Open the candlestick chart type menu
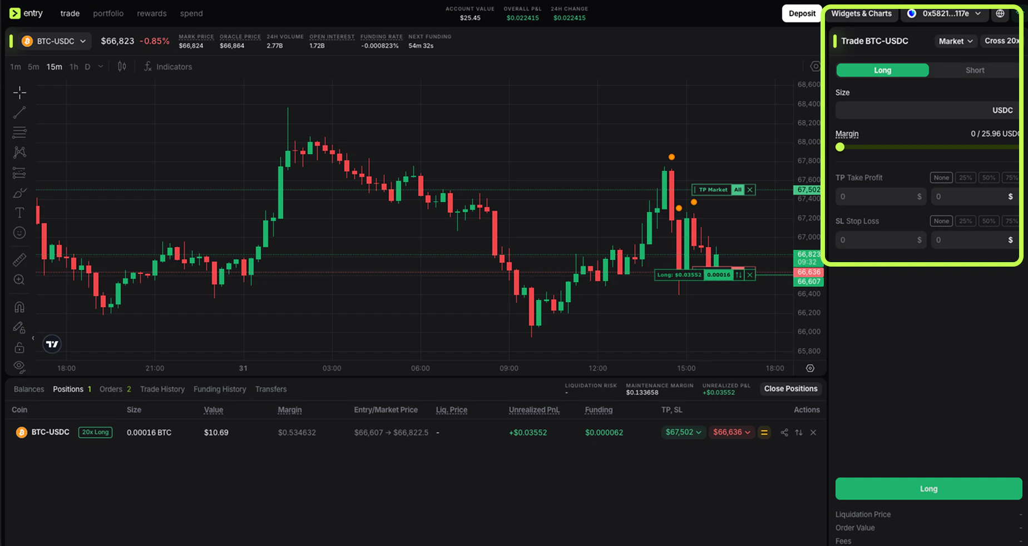This screenshot has width=1028, height=546. point(122,67)
